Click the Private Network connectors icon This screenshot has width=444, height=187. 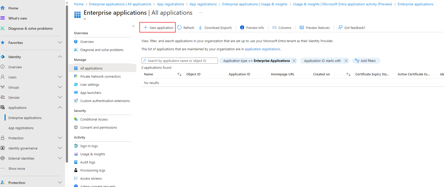(x=76, y=76)
